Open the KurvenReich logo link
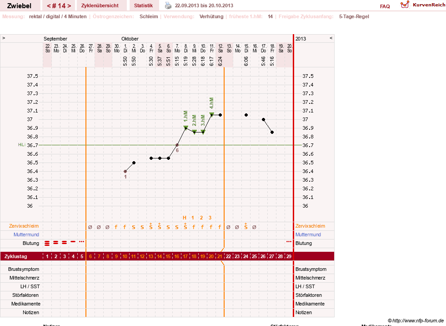This screenshot has height=326, width=446. (x=423, y=5)
